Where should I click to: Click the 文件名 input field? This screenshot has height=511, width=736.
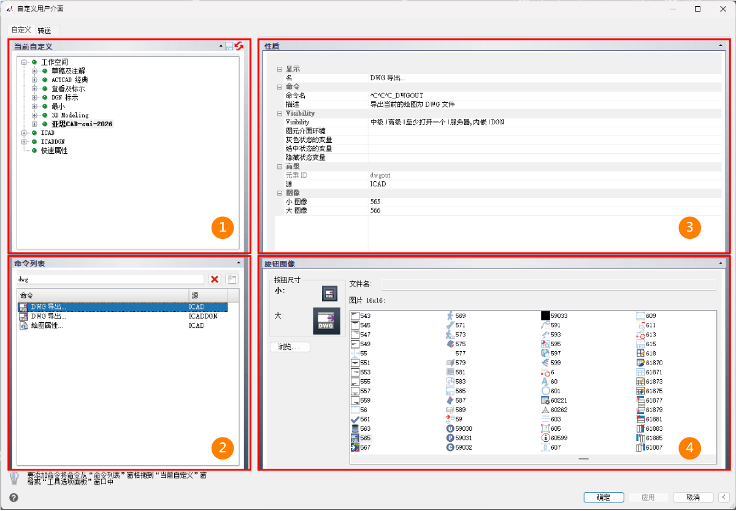coord(548,284)
